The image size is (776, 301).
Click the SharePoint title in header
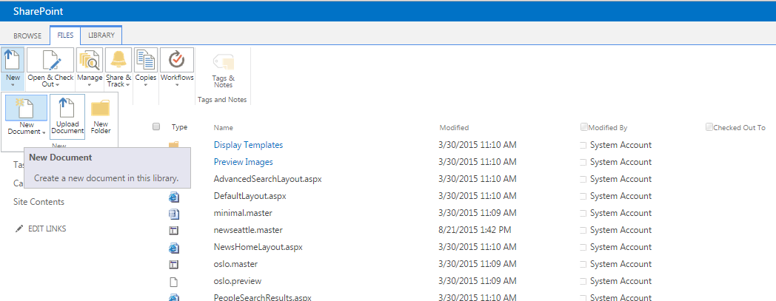point(38,11)
